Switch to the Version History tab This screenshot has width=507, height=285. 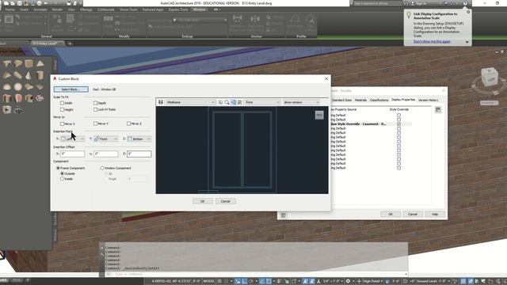(x=428, y=101)
